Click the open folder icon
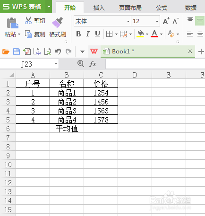Image resolution: width=205 pixels, height=216 pixels. 6,52
